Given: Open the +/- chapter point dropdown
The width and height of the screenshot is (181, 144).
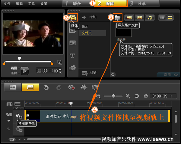Looking at the screenshot, I should click(18, 108).
